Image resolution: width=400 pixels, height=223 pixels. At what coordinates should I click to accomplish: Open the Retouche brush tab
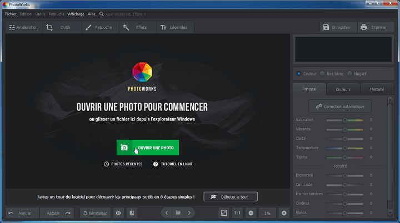(100, 27)
